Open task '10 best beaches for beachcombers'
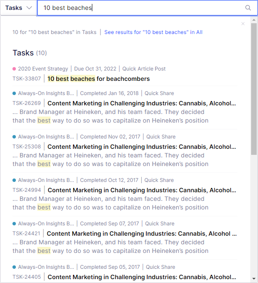The height and width of the screenshot is (283, 258). [99, 79]
